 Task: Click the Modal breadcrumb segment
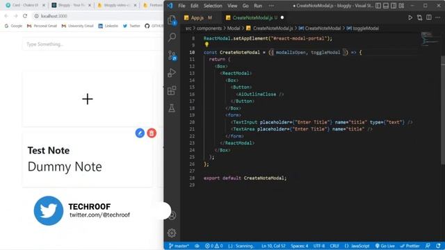tap(234, 28)
